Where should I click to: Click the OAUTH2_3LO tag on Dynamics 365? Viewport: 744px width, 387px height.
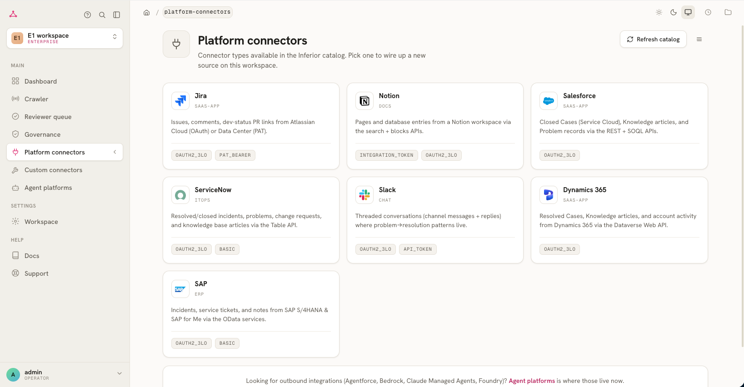[560, 249]
